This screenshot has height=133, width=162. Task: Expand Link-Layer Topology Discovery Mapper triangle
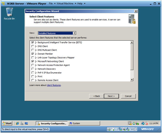(x=36, y=57)
